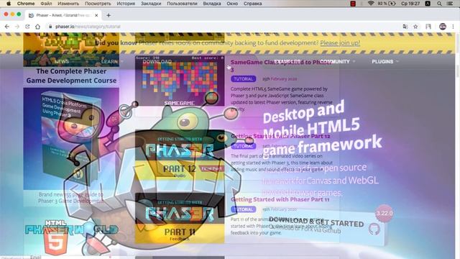The height and width of the screenshot is (259, 460).
Task: Open the Chrome extension icon beside the star
Action: 428,27
